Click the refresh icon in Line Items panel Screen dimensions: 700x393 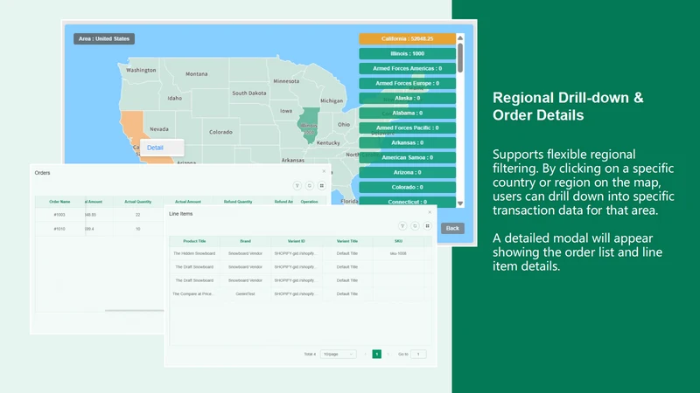click(415, 226)
